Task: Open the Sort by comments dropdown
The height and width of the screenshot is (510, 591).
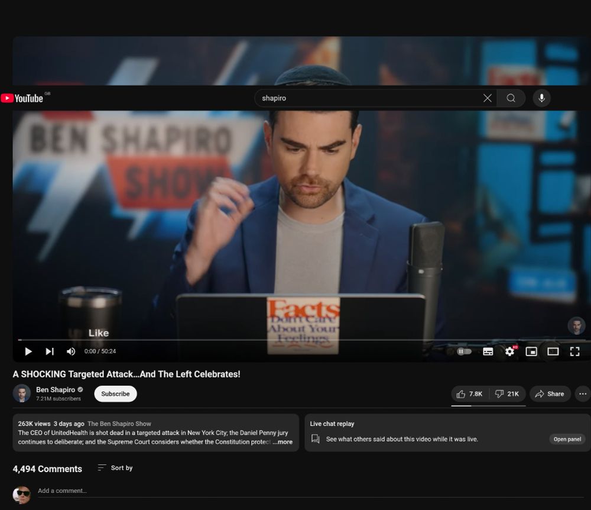Action: tap(115, 468)
